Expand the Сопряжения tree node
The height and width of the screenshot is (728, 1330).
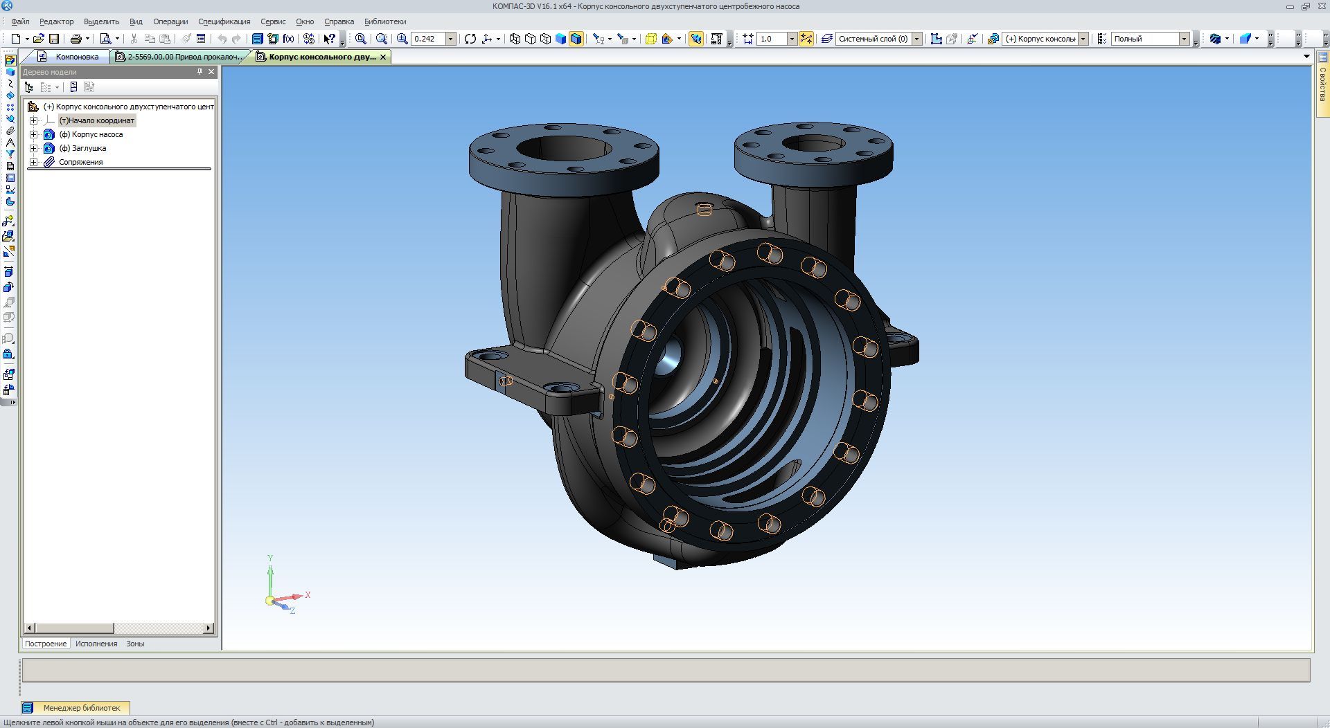click(33, 162)
